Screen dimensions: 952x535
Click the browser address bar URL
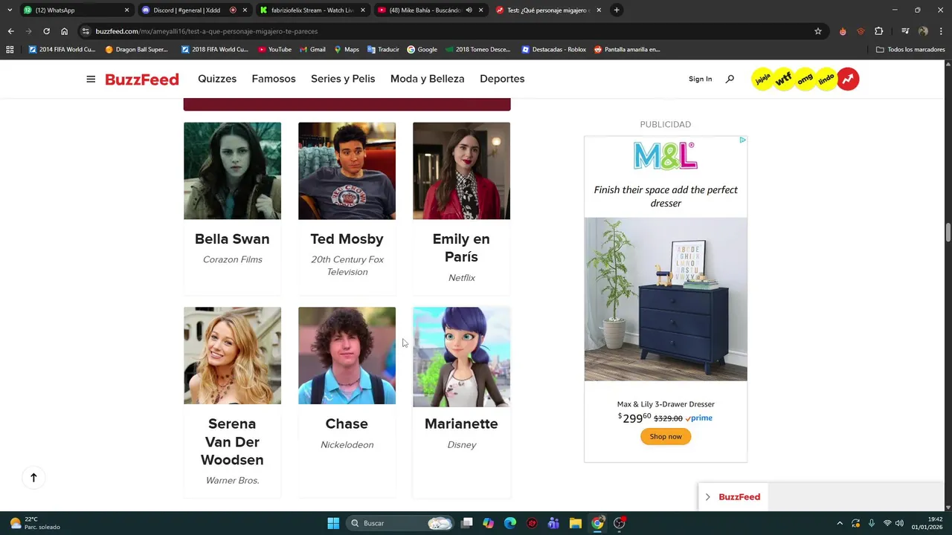point(207,31)
